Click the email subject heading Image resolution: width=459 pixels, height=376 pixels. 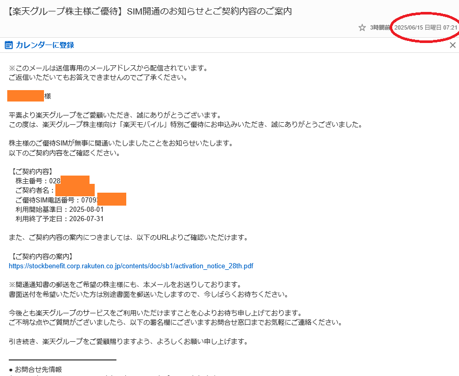click(x=150, y=11)
